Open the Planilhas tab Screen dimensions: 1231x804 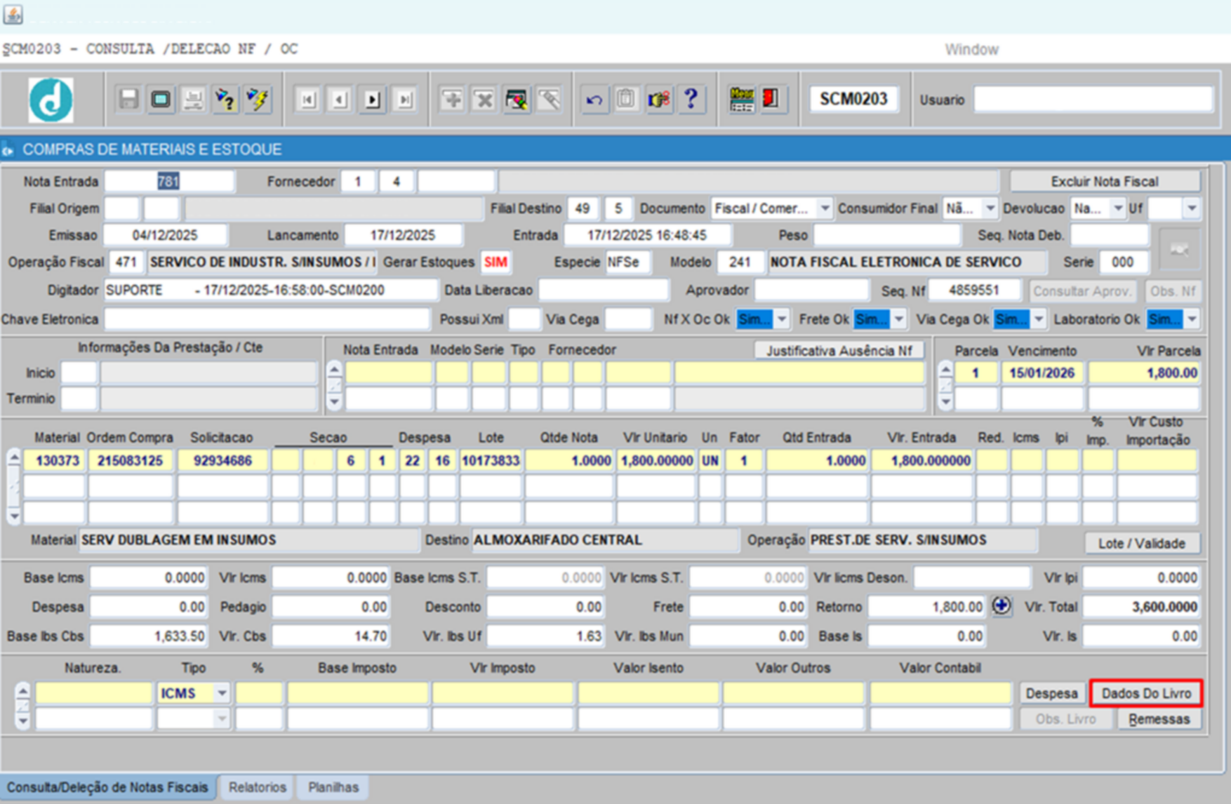[333, 787]
